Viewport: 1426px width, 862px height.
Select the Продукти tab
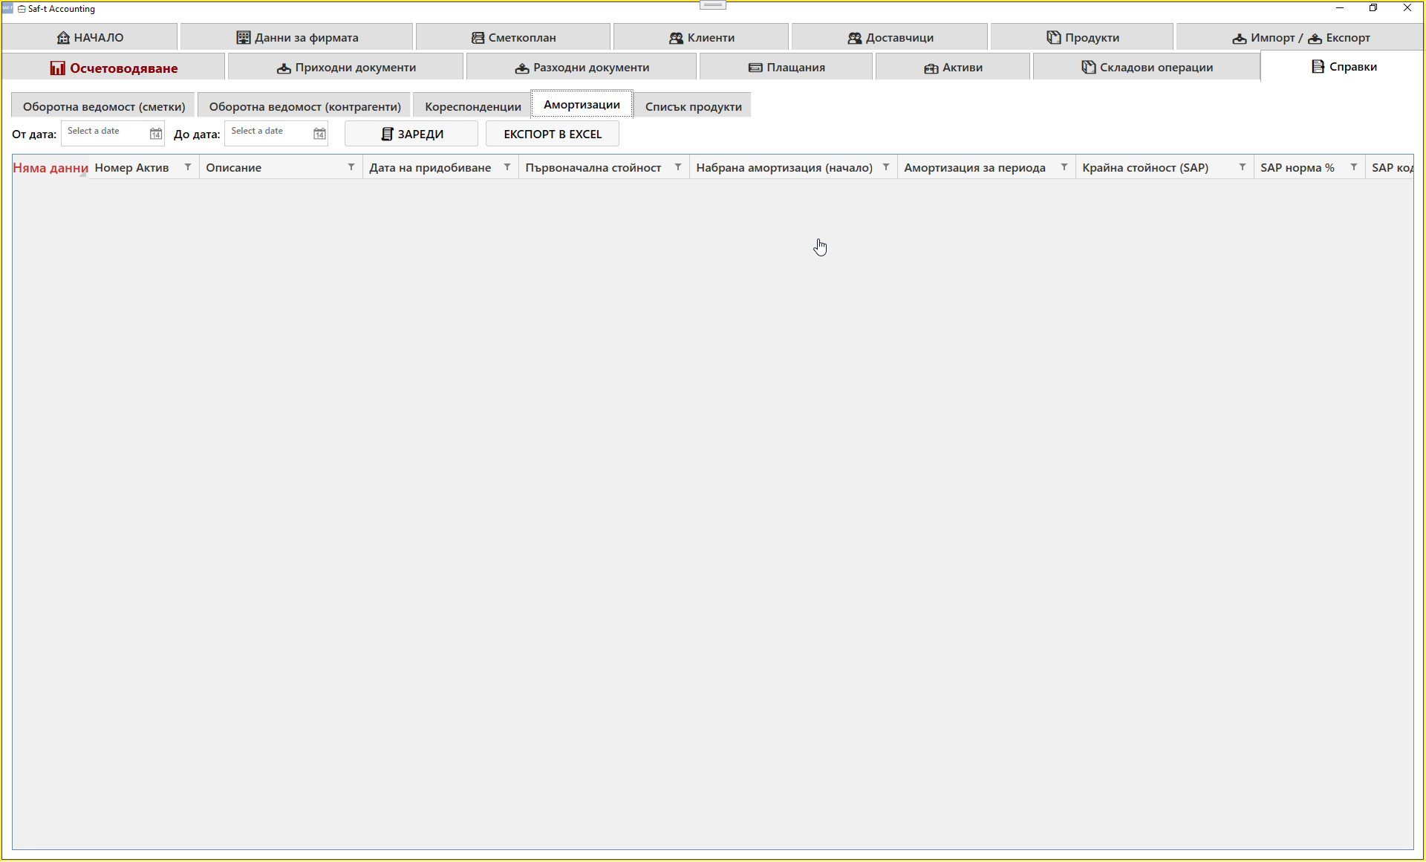coord(1082,37)
